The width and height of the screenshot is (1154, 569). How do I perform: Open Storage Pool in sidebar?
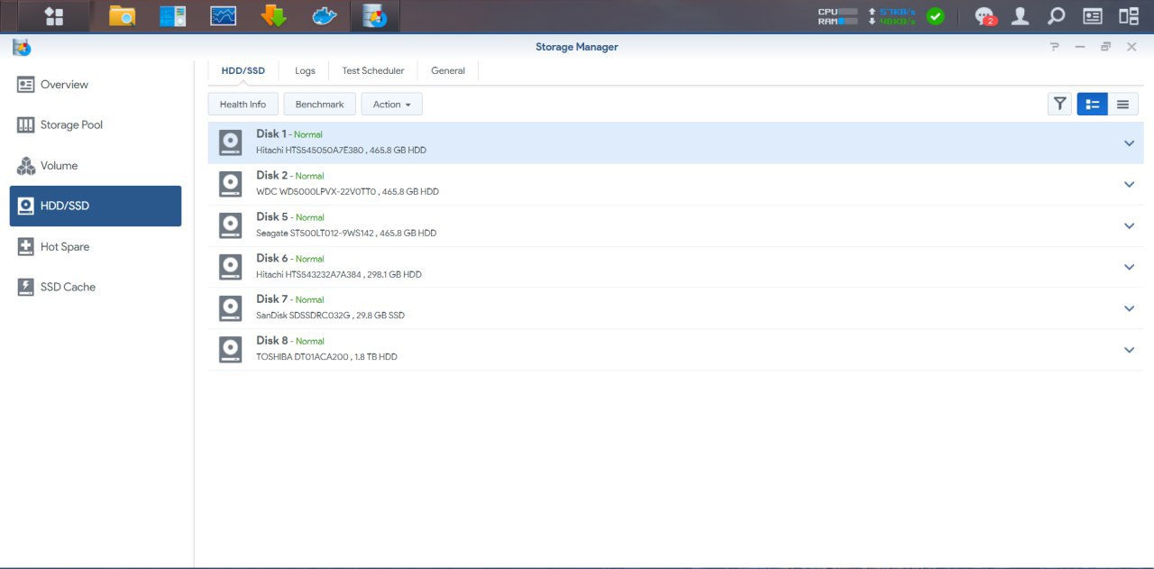coord(96,125)
